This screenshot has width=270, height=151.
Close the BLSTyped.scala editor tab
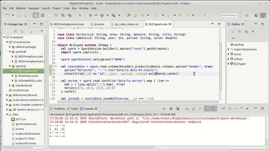pyautogui.click(x=170, y=24)
